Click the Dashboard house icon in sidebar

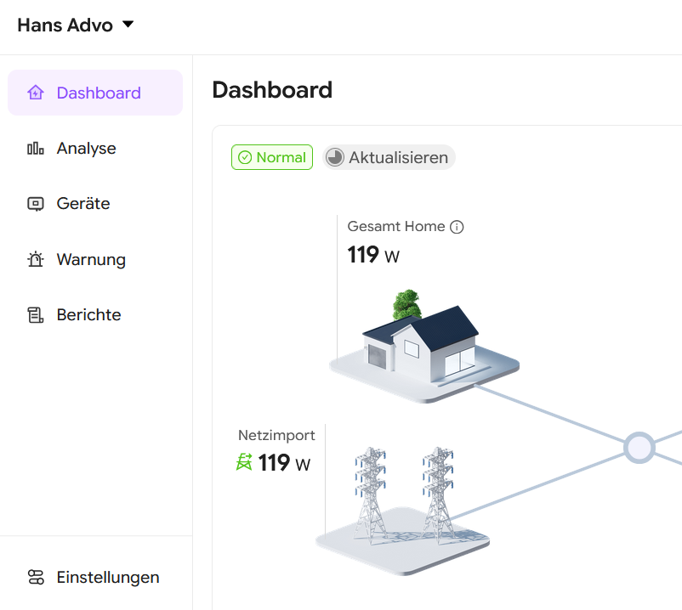pyautogui.click(x=36, y=93)
